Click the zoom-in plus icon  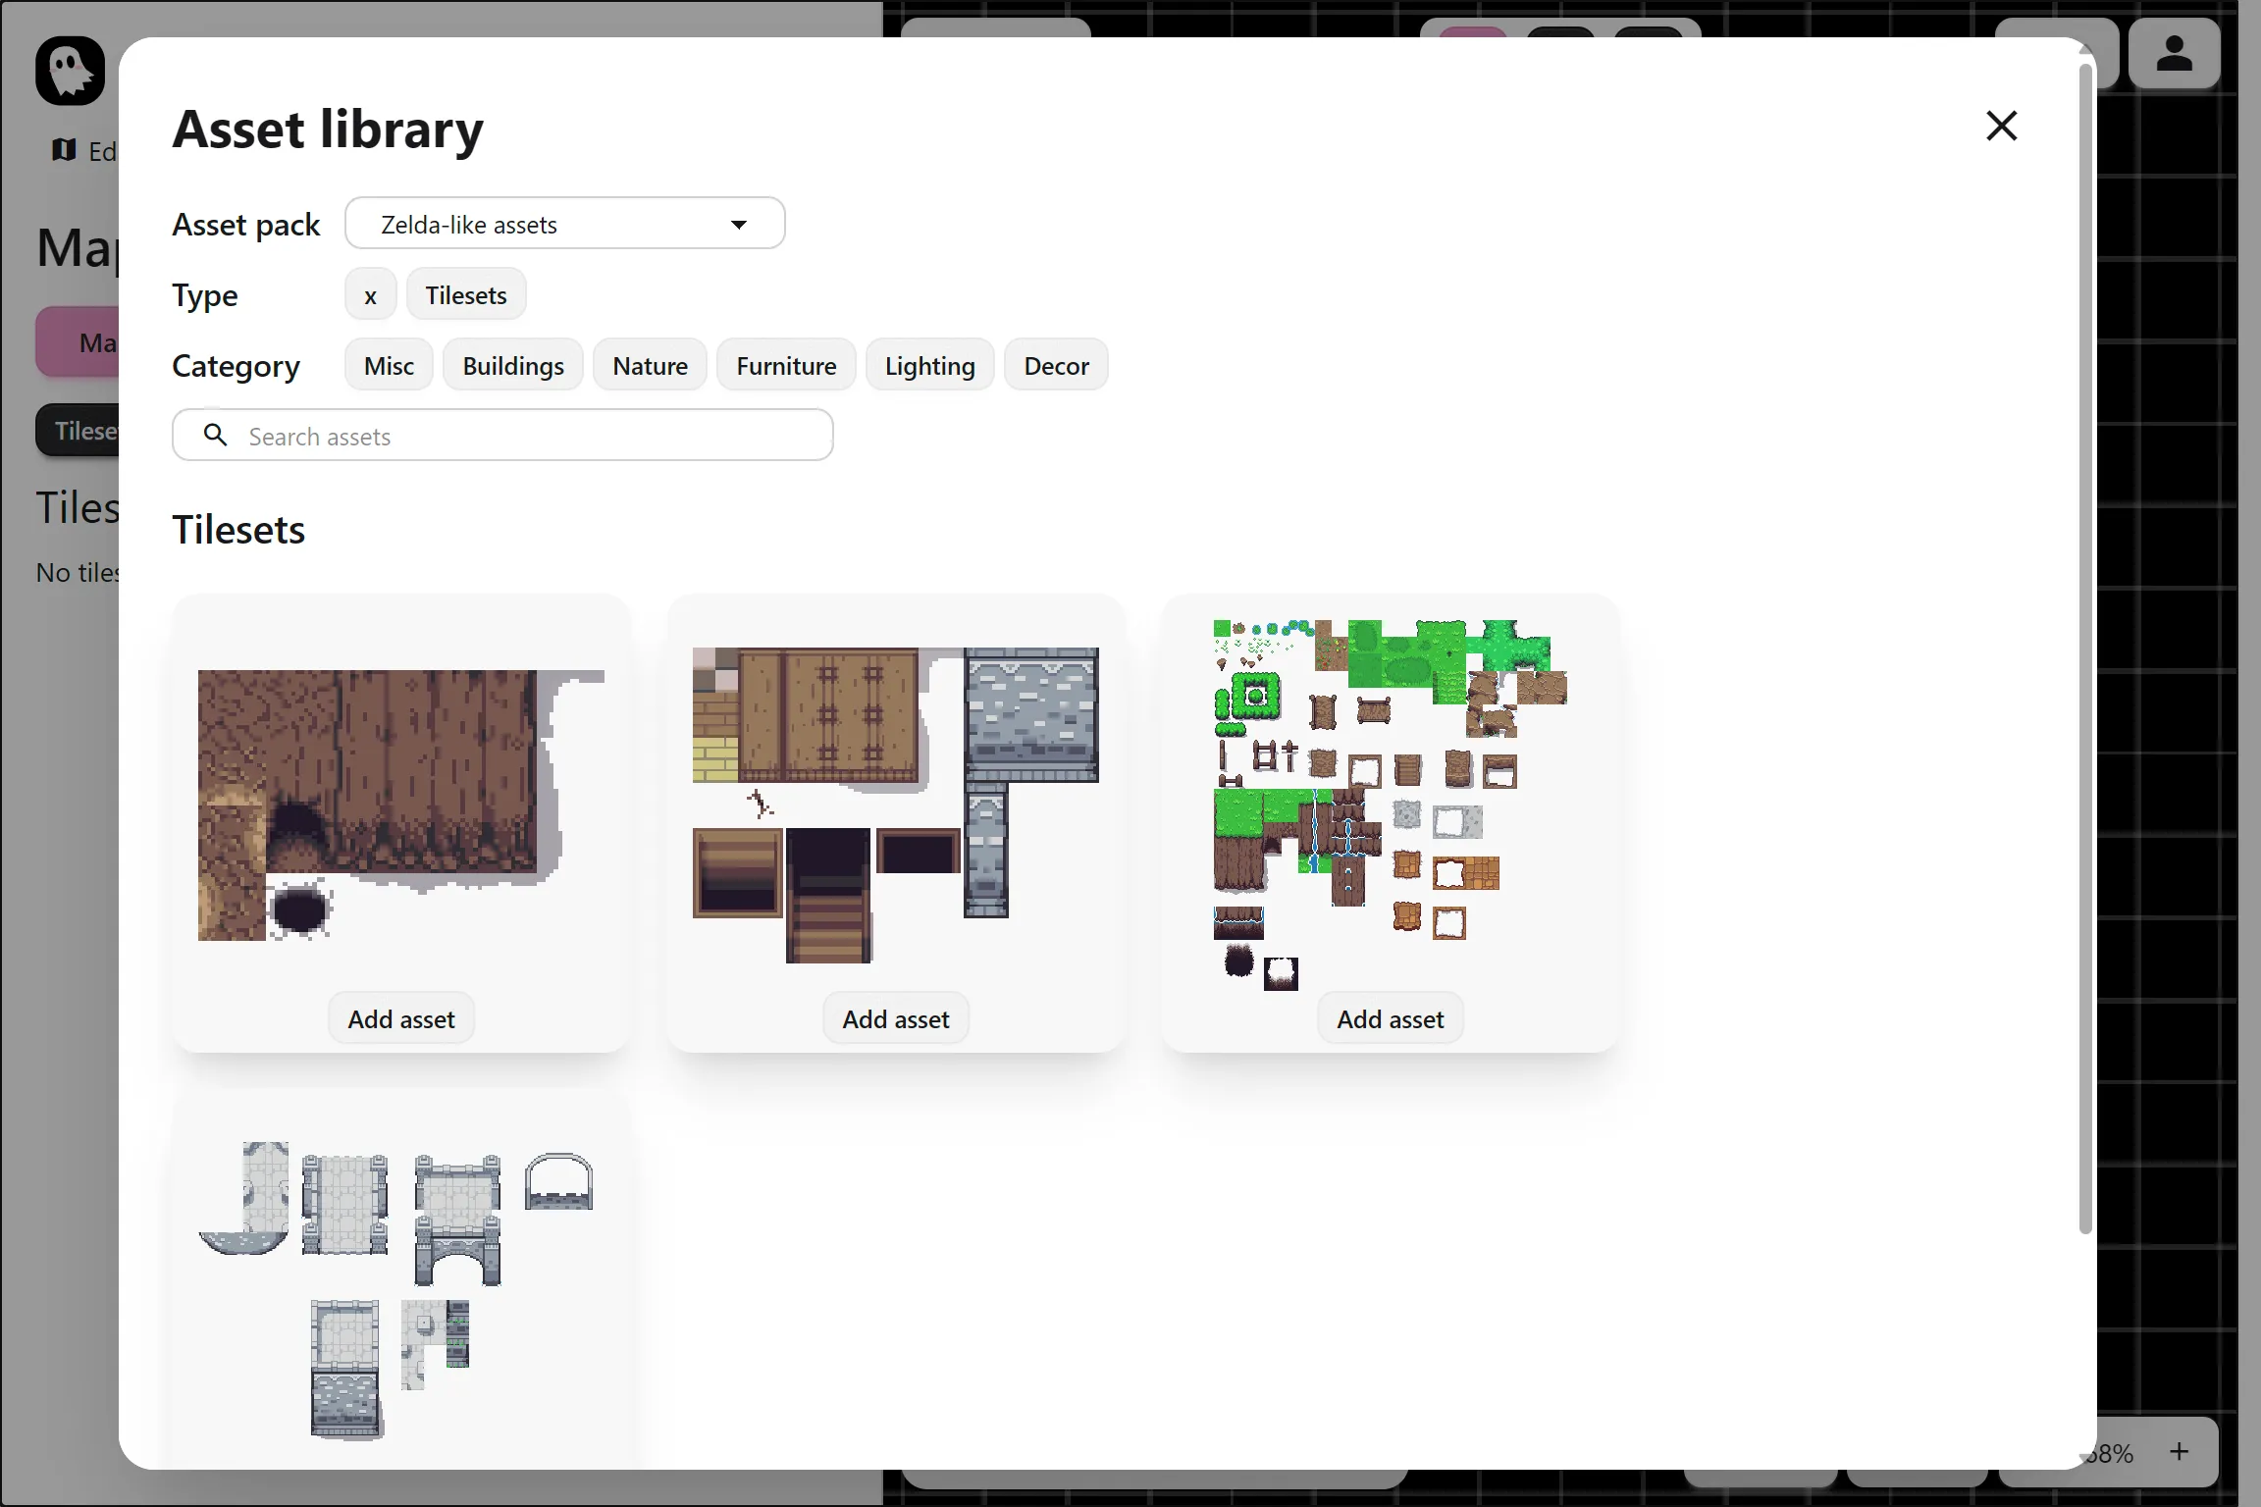(2179, 1451)
